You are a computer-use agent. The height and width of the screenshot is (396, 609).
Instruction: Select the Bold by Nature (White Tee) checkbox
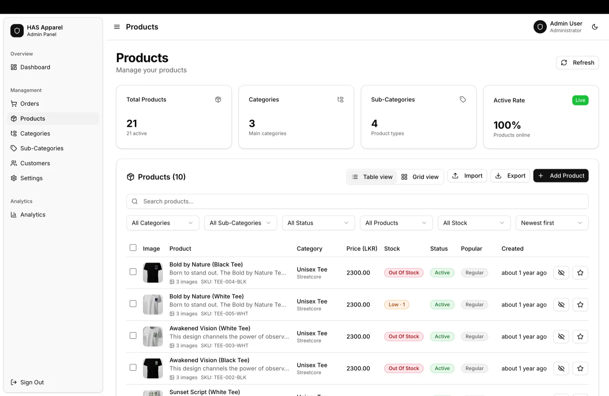pos(133,304)
